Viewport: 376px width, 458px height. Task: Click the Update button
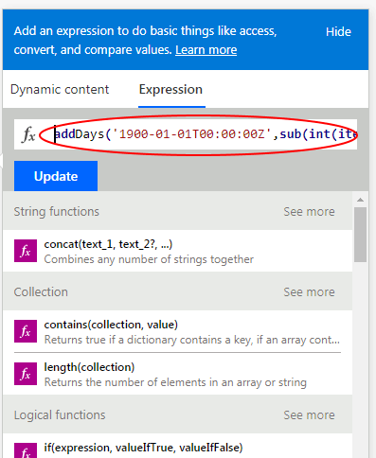click(56, 176)
